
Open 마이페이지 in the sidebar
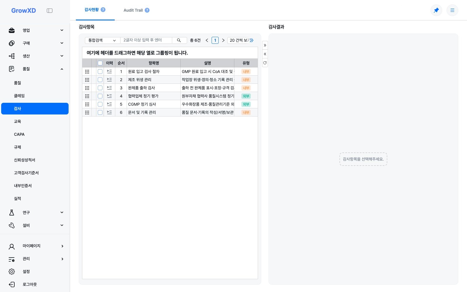[35, 246]
